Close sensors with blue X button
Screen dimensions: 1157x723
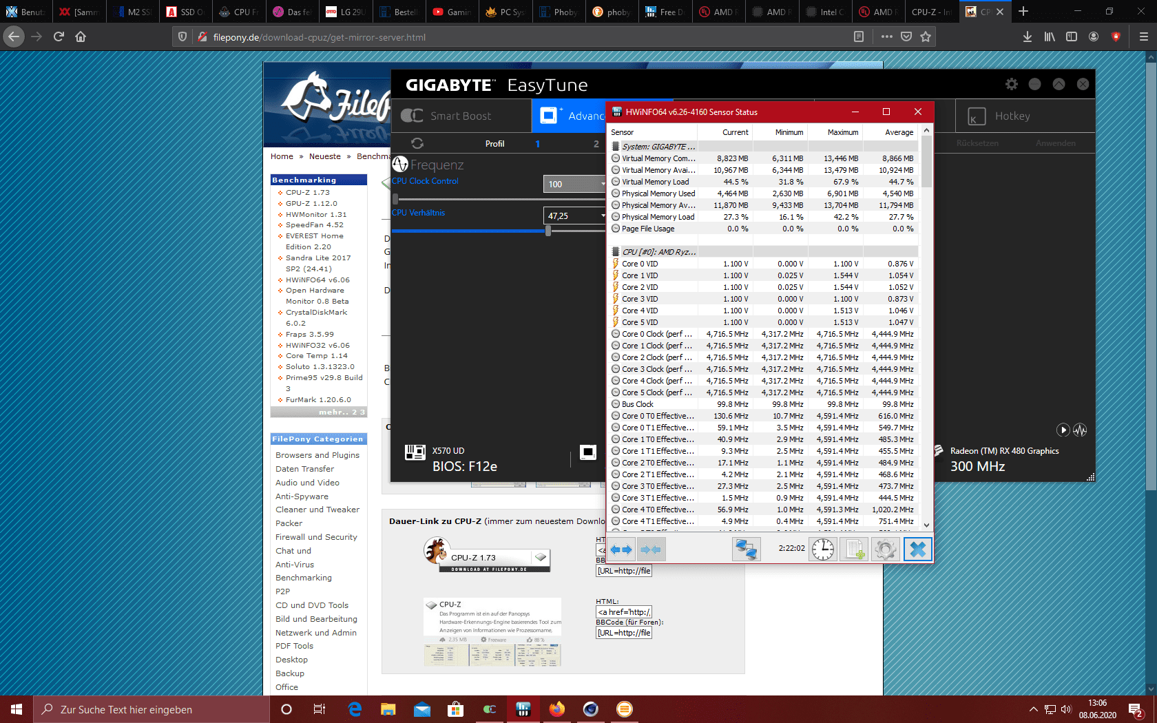click(x=917, y=549)
